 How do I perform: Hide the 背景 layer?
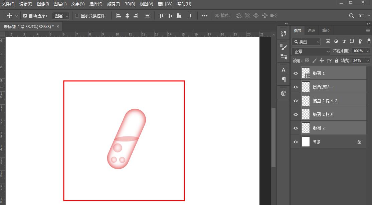point(295,142)
